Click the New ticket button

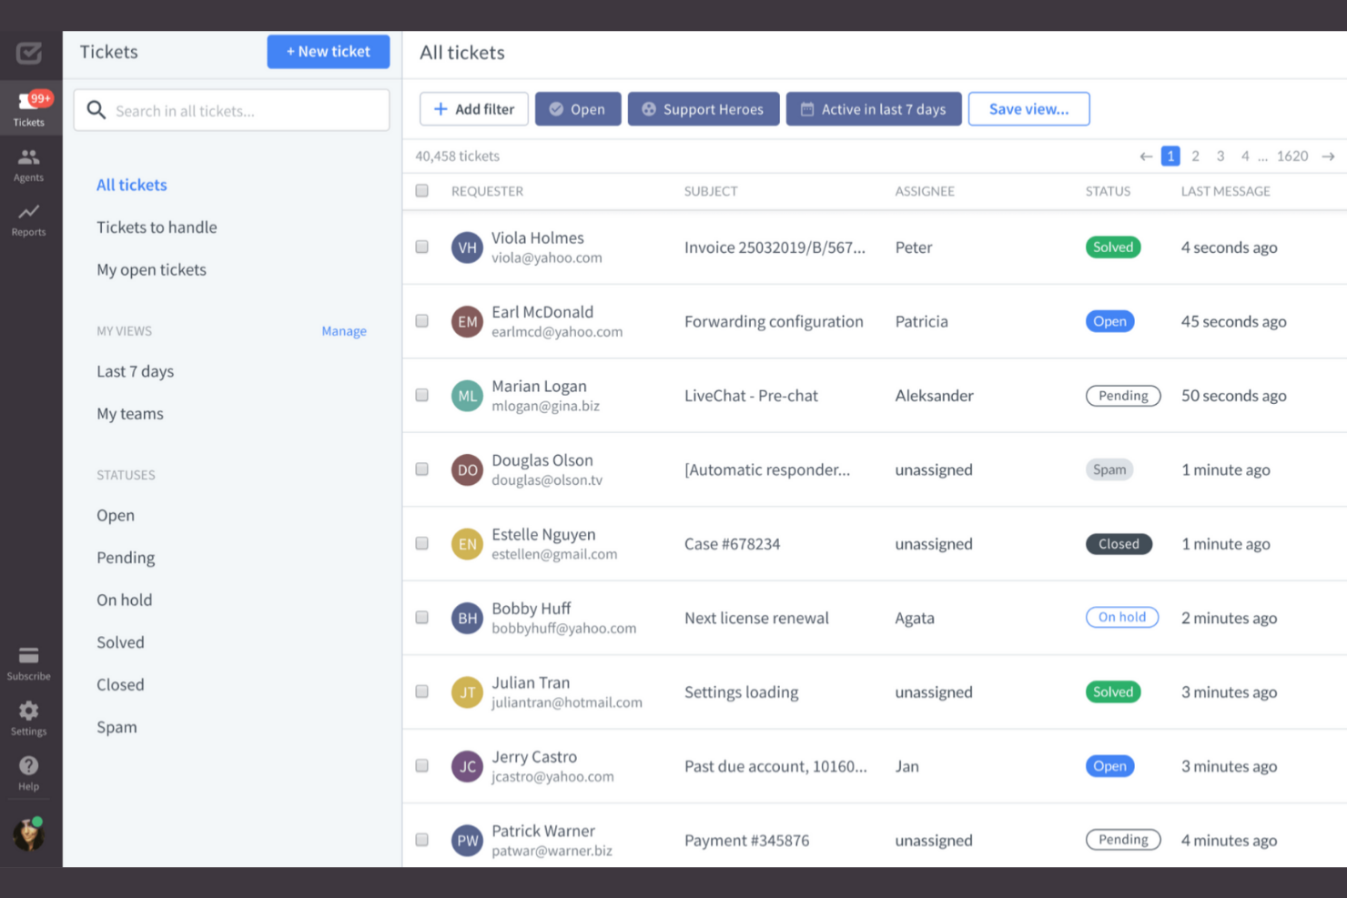pyautogui.click(x=328, y=52)
